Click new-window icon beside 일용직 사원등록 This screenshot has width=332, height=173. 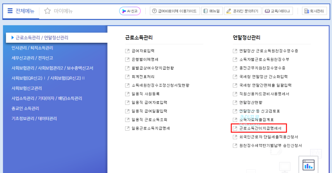click(127, 94)
